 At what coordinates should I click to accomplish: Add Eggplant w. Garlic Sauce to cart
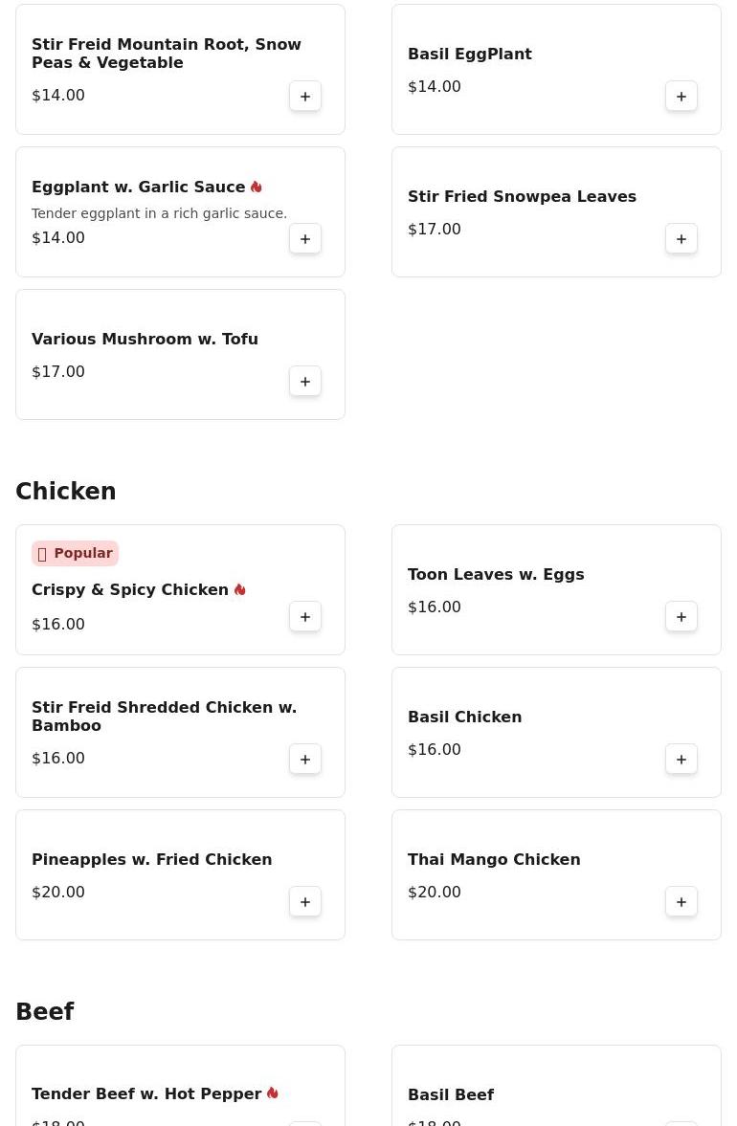click(305, 238)
